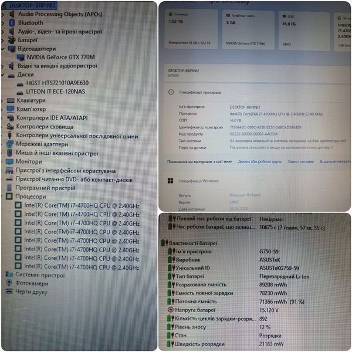This screenshot has height=352, width=352.
Task: Open the RAM tile showing 16,0 ГБ
Action: (304, 31)
